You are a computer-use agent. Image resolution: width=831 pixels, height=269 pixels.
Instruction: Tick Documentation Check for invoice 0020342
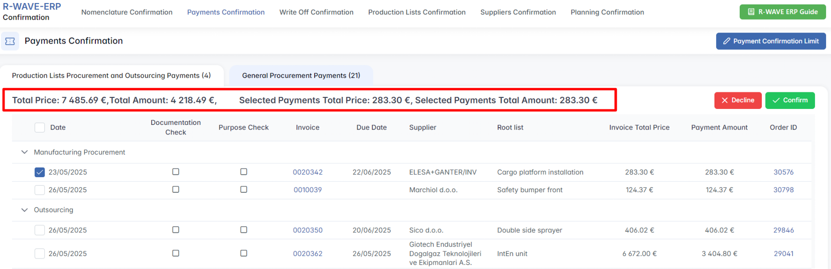pyautogui.click(x=176, y=172)
